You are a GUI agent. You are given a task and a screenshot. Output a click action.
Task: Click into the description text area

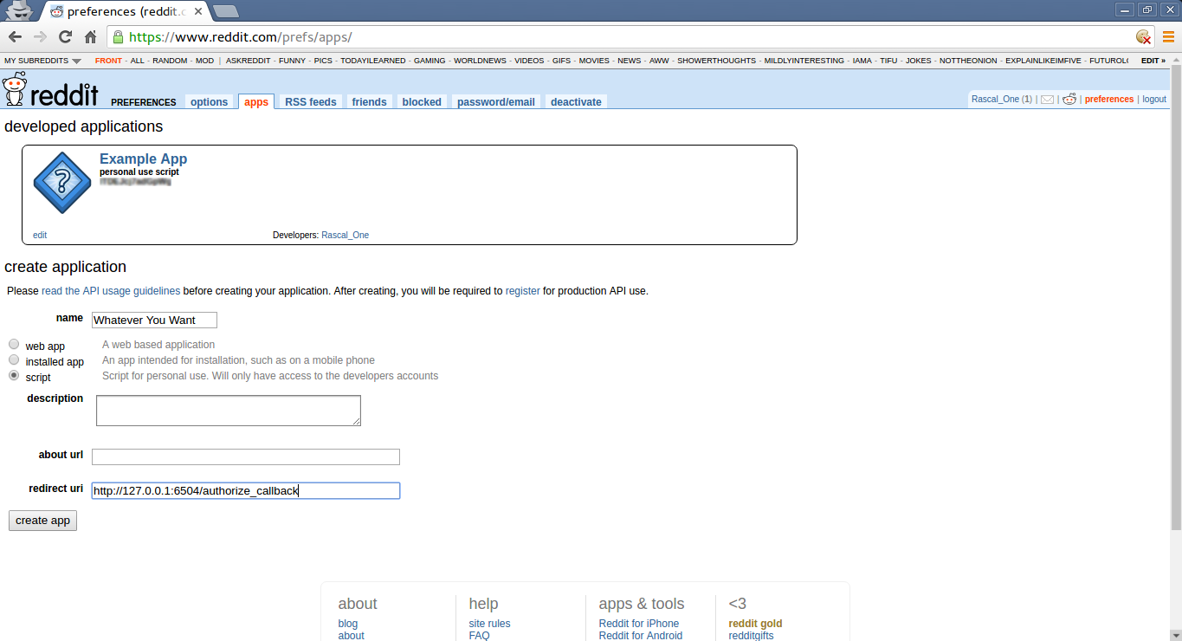click(x=229, y=411)
